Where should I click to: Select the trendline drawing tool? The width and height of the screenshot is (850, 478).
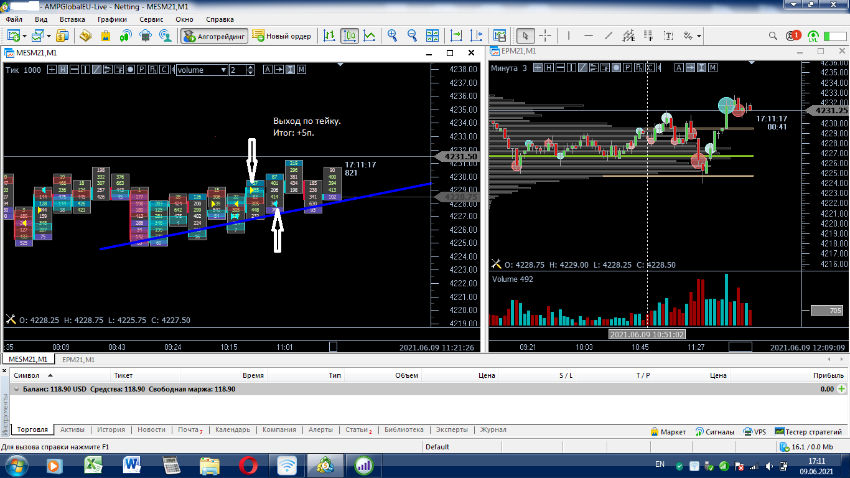609,35
